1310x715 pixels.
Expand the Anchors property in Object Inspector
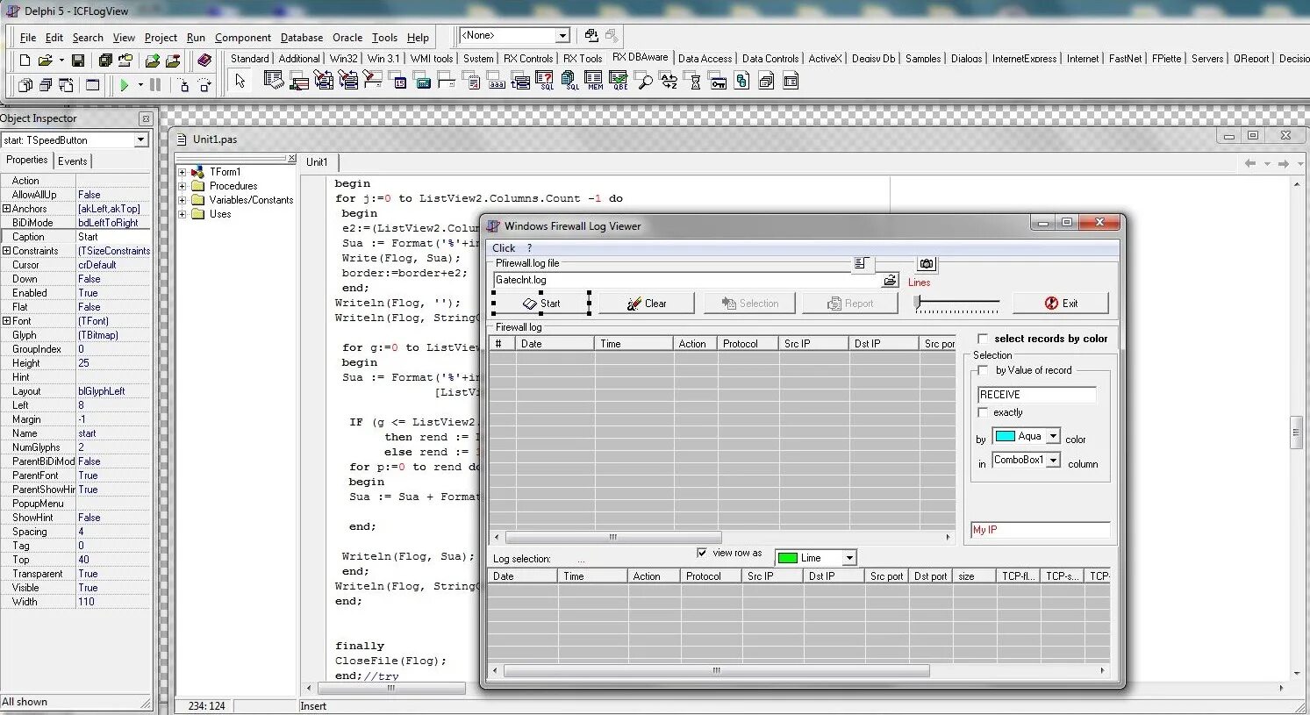pyautogui.click(x=6, y=209)
